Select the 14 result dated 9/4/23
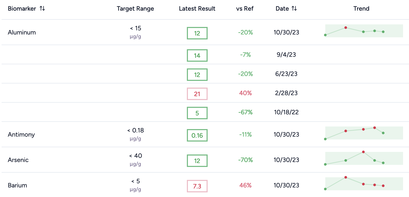This screenshot has width=409, height=197. click(197, 55)
